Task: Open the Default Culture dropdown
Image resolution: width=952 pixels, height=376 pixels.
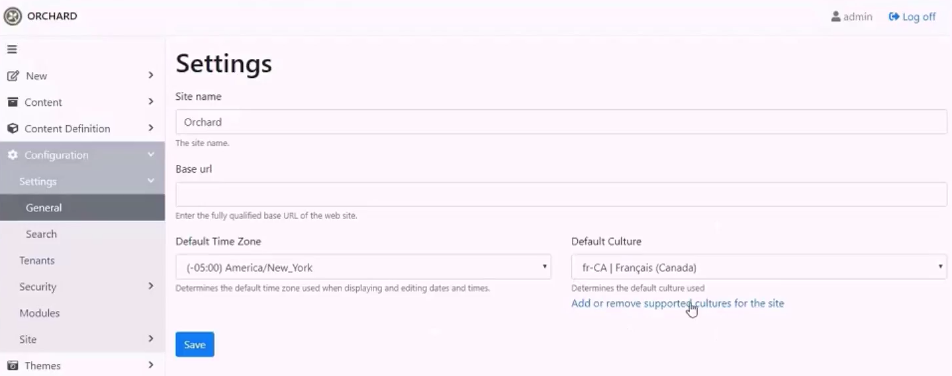Action: (759, 267)
